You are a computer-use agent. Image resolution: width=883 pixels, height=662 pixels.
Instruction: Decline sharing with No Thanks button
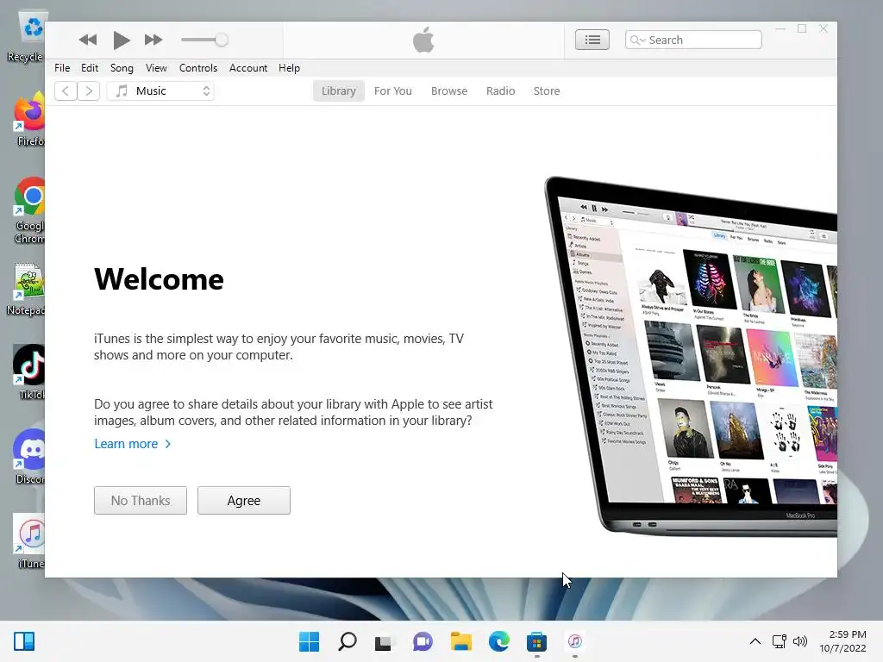(141, 501)
